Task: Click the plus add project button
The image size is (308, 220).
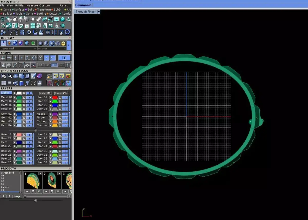Action: click(3, 196)
